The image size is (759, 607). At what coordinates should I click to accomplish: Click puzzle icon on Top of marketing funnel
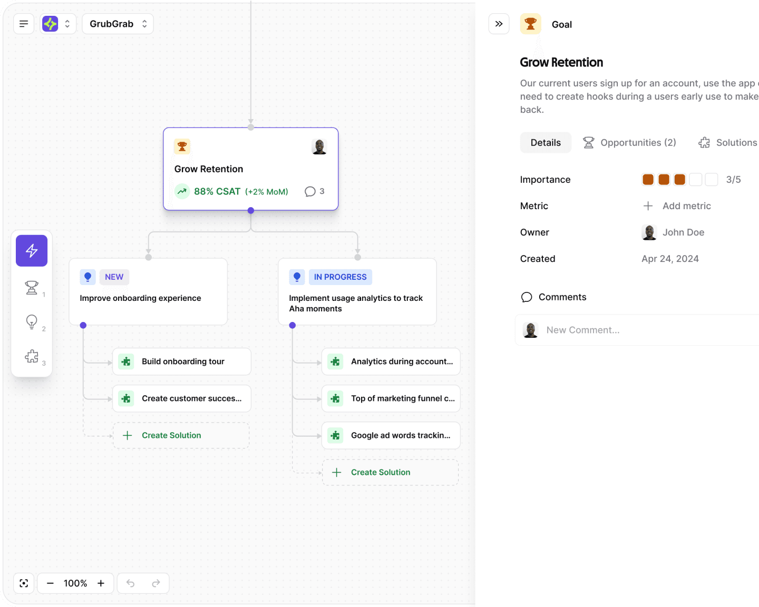335,398
